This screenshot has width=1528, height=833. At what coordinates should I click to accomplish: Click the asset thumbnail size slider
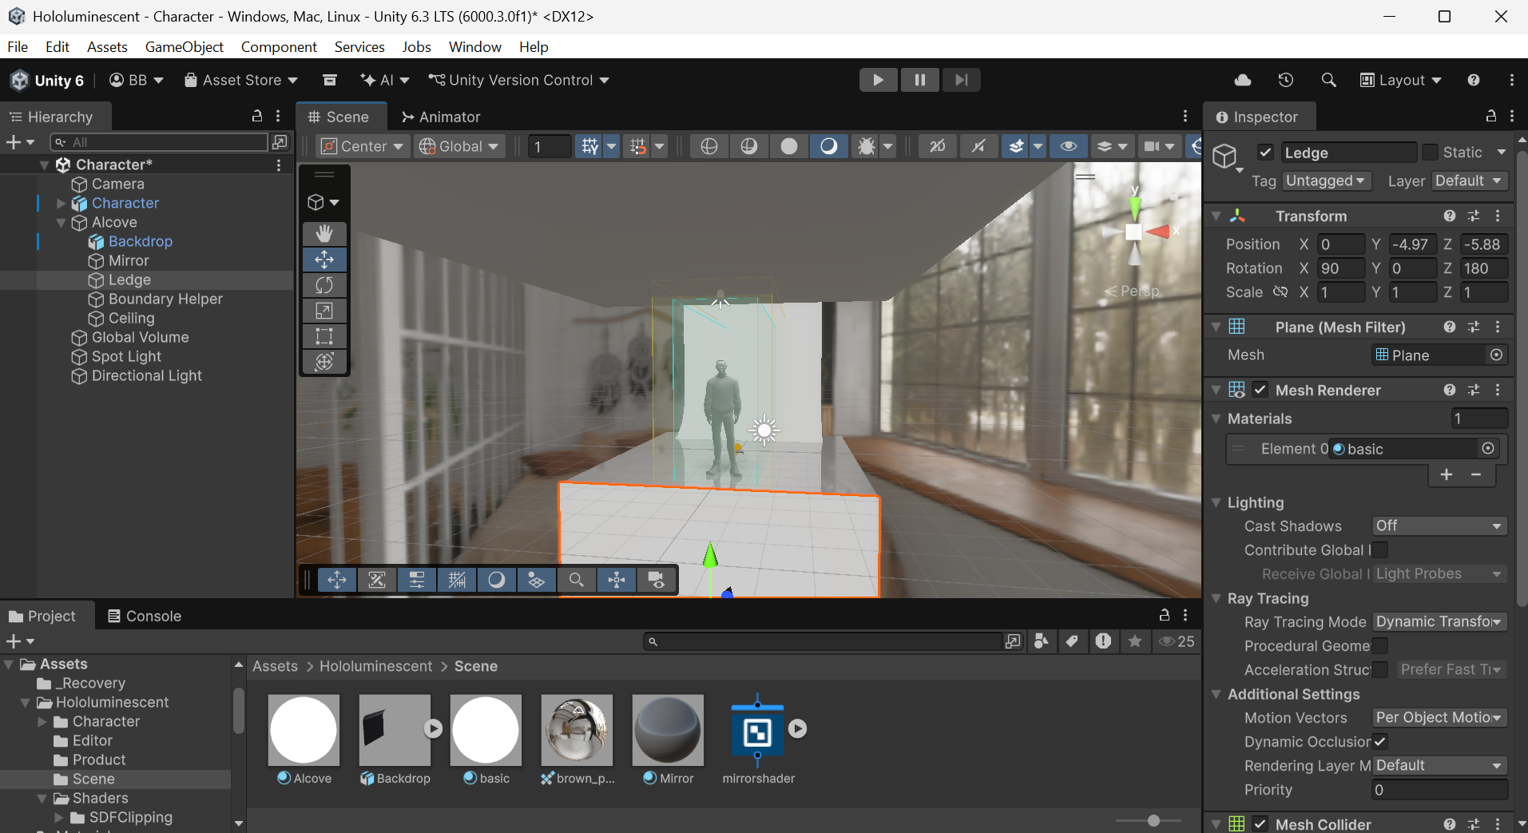point(1153,820)
